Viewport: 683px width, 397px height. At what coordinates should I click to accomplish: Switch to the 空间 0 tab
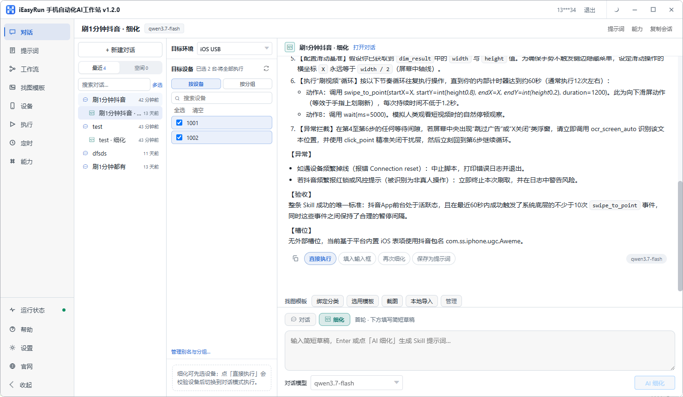[x=141, y=68]
